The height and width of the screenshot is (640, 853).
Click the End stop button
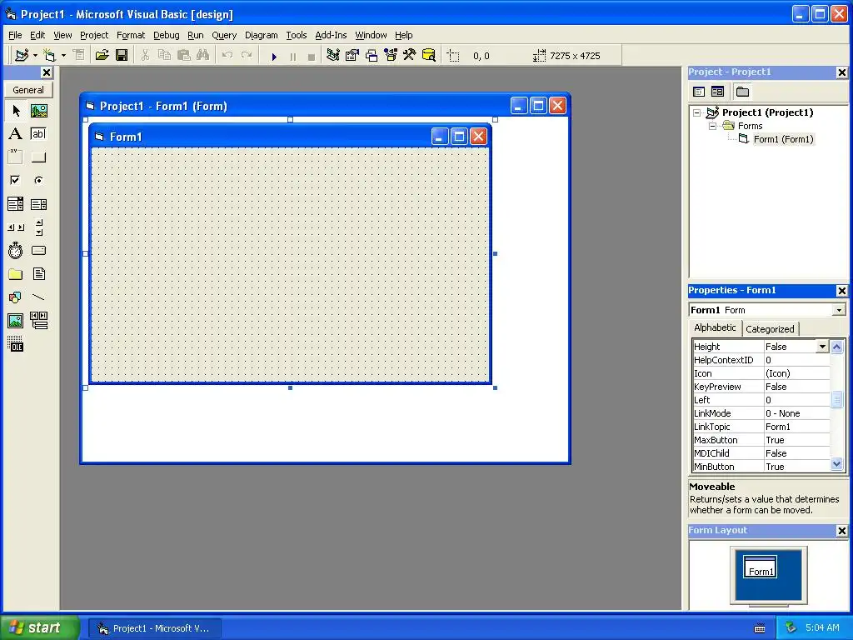pos(312,56)
